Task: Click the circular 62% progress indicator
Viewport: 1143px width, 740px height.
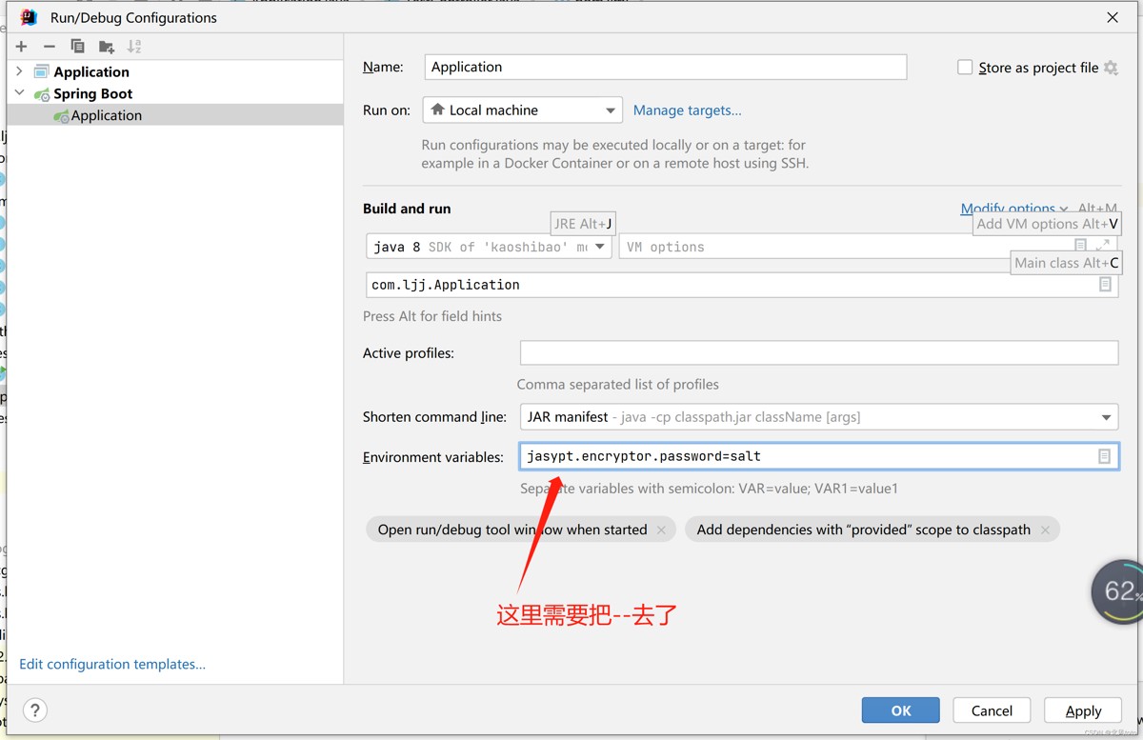Action: pos(1119,591)
